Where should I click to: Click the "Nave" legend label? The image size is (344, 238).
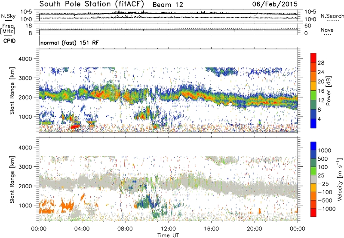point(327,30)
